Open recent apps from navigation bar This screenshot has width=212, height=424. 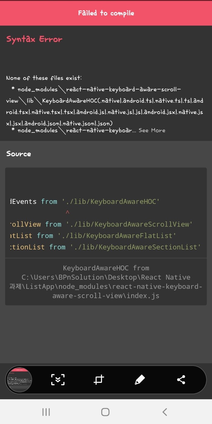coord(46,412)
